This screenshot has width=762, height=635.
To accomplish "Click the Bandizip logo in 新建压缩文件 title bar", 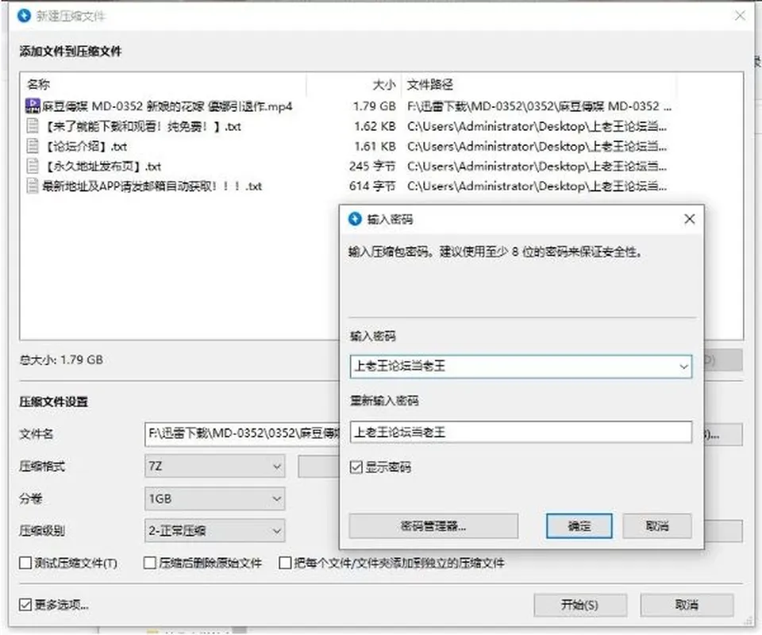I will pyautogui.click(x=24, y=16).
